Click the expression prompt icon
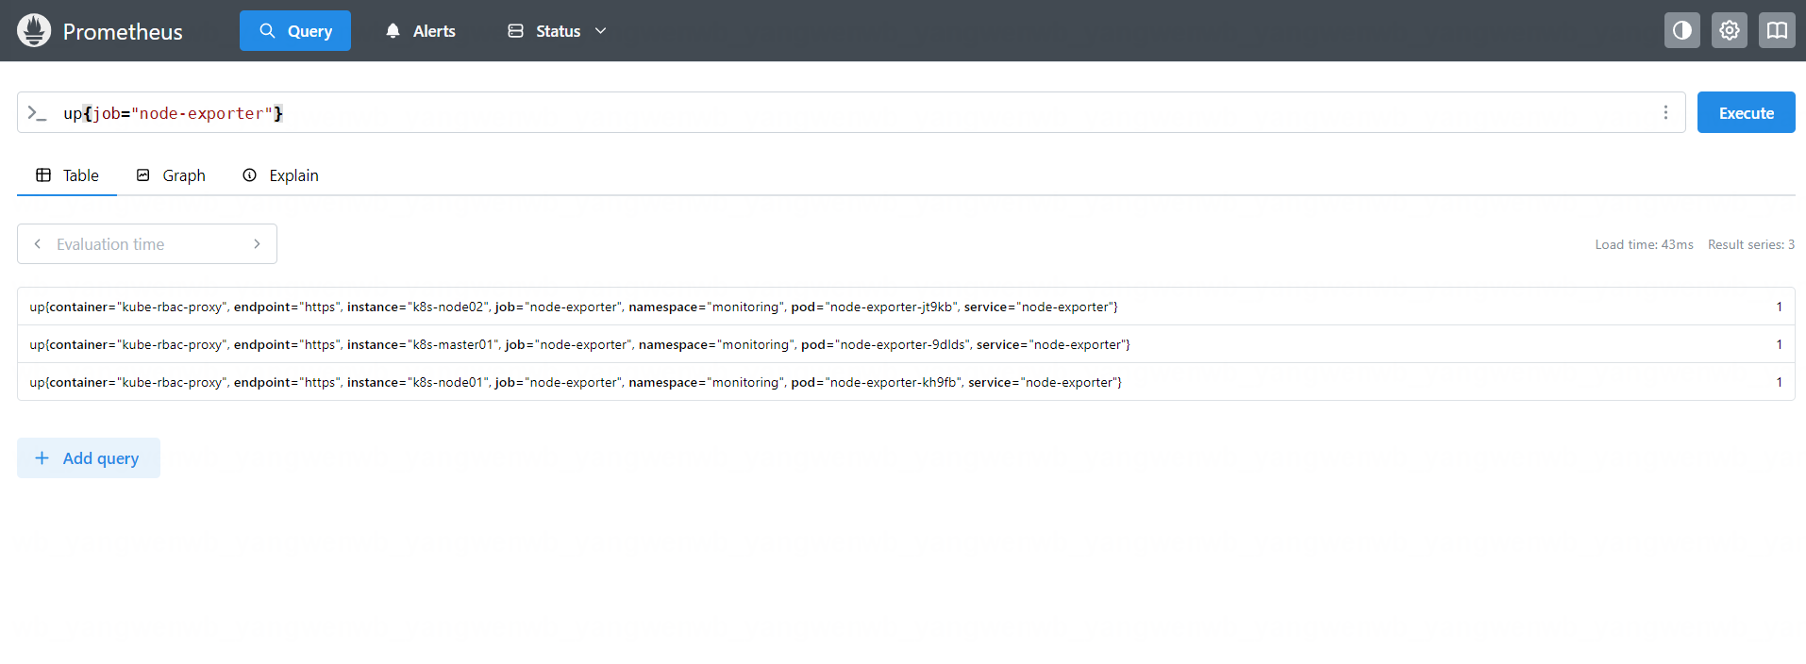1806x664 pixels. point(37,113)
